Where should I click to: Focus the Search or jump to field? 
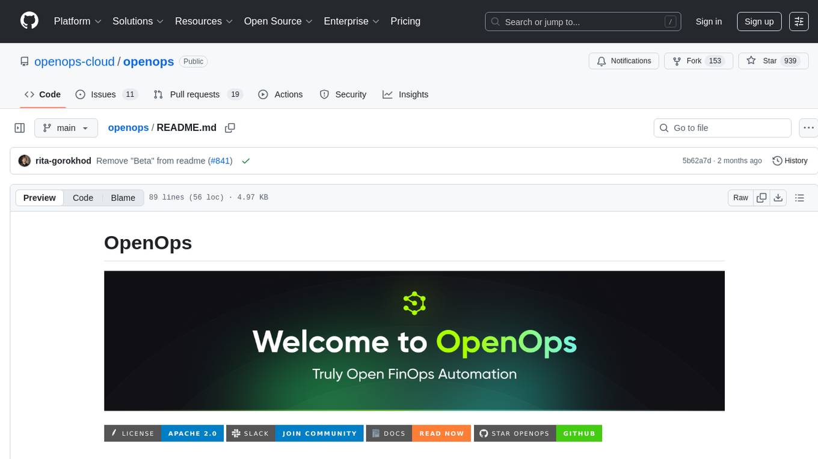click(x=583, y=22)
